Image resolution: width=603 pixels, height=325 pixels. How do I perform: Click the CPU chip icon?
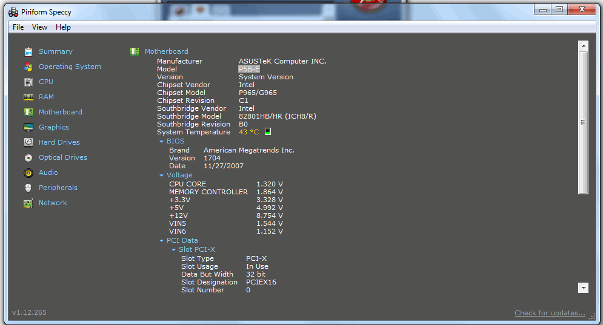(28, 82)
